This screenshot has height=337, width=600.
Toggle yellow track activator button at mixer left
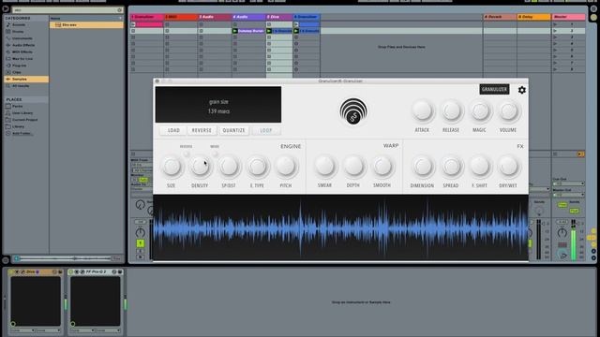[141, 243]
